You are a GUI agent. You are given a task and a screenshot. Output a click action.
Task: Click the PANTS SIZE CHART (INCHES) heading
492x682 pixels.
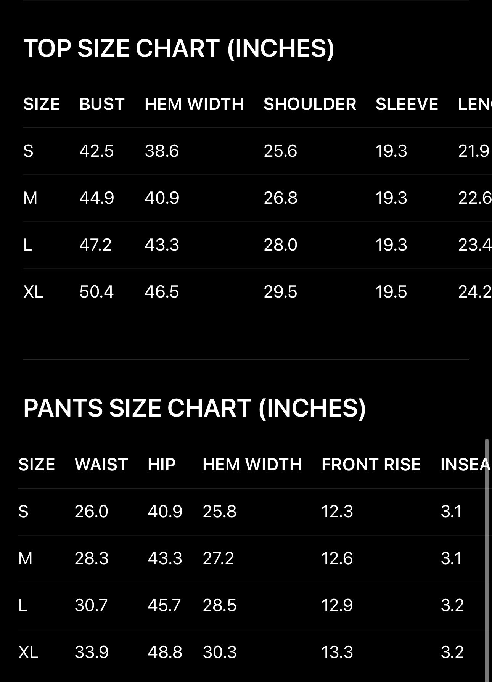[195, 408]
